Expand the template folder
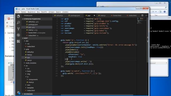Screen dimensions: 171x96 click(x=37, y=88)
